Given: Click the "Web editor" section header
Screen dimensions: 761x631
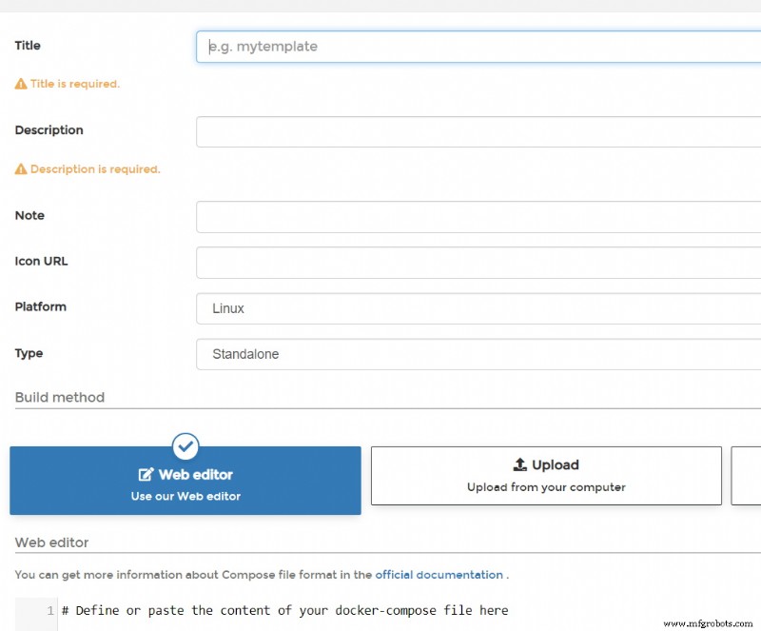Looking at the screenshot, I should 51,542.
